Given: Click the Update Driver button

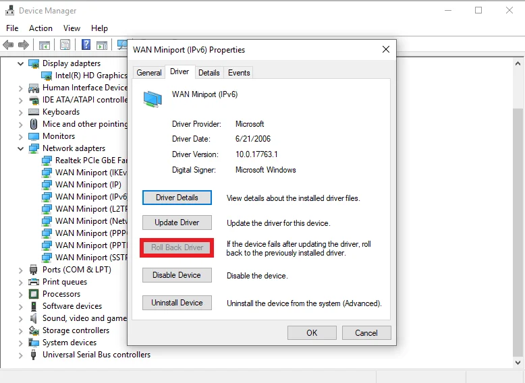Looking at the screenshot, I should (177, 223).
